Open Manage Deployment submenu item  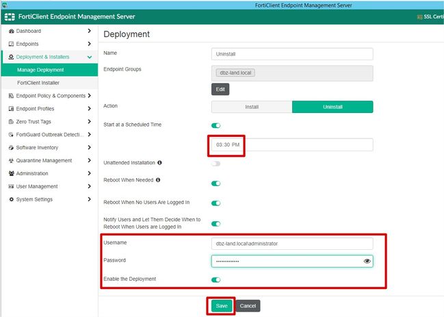pyautogui.click(x=49, y=70)
